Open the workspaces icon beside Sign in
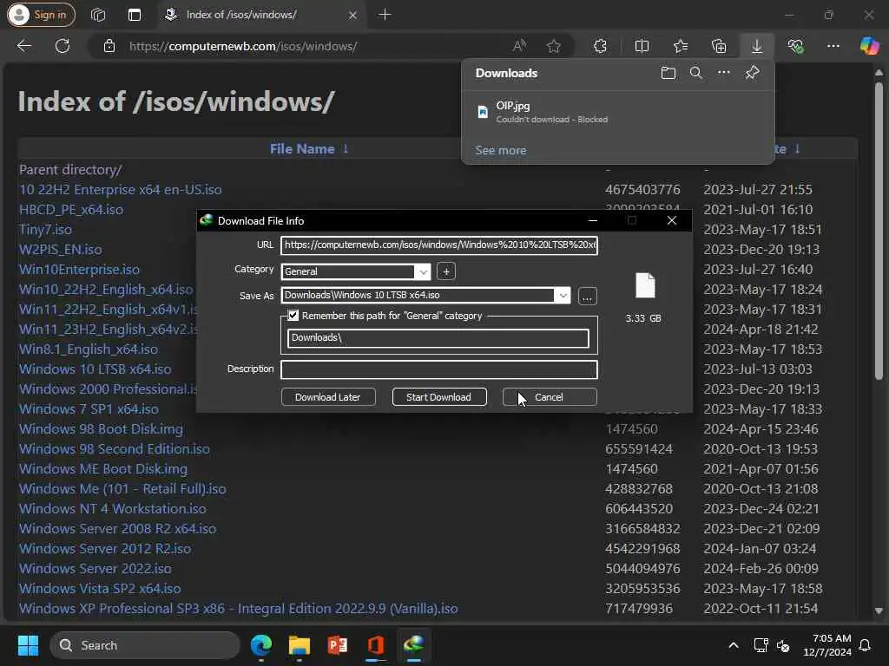 pos(98,15)
